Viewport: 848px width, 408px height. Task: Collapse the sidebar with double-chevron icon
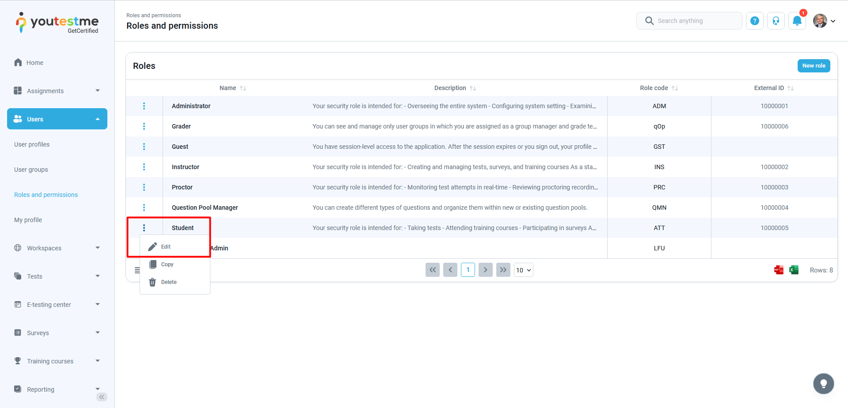102,397
